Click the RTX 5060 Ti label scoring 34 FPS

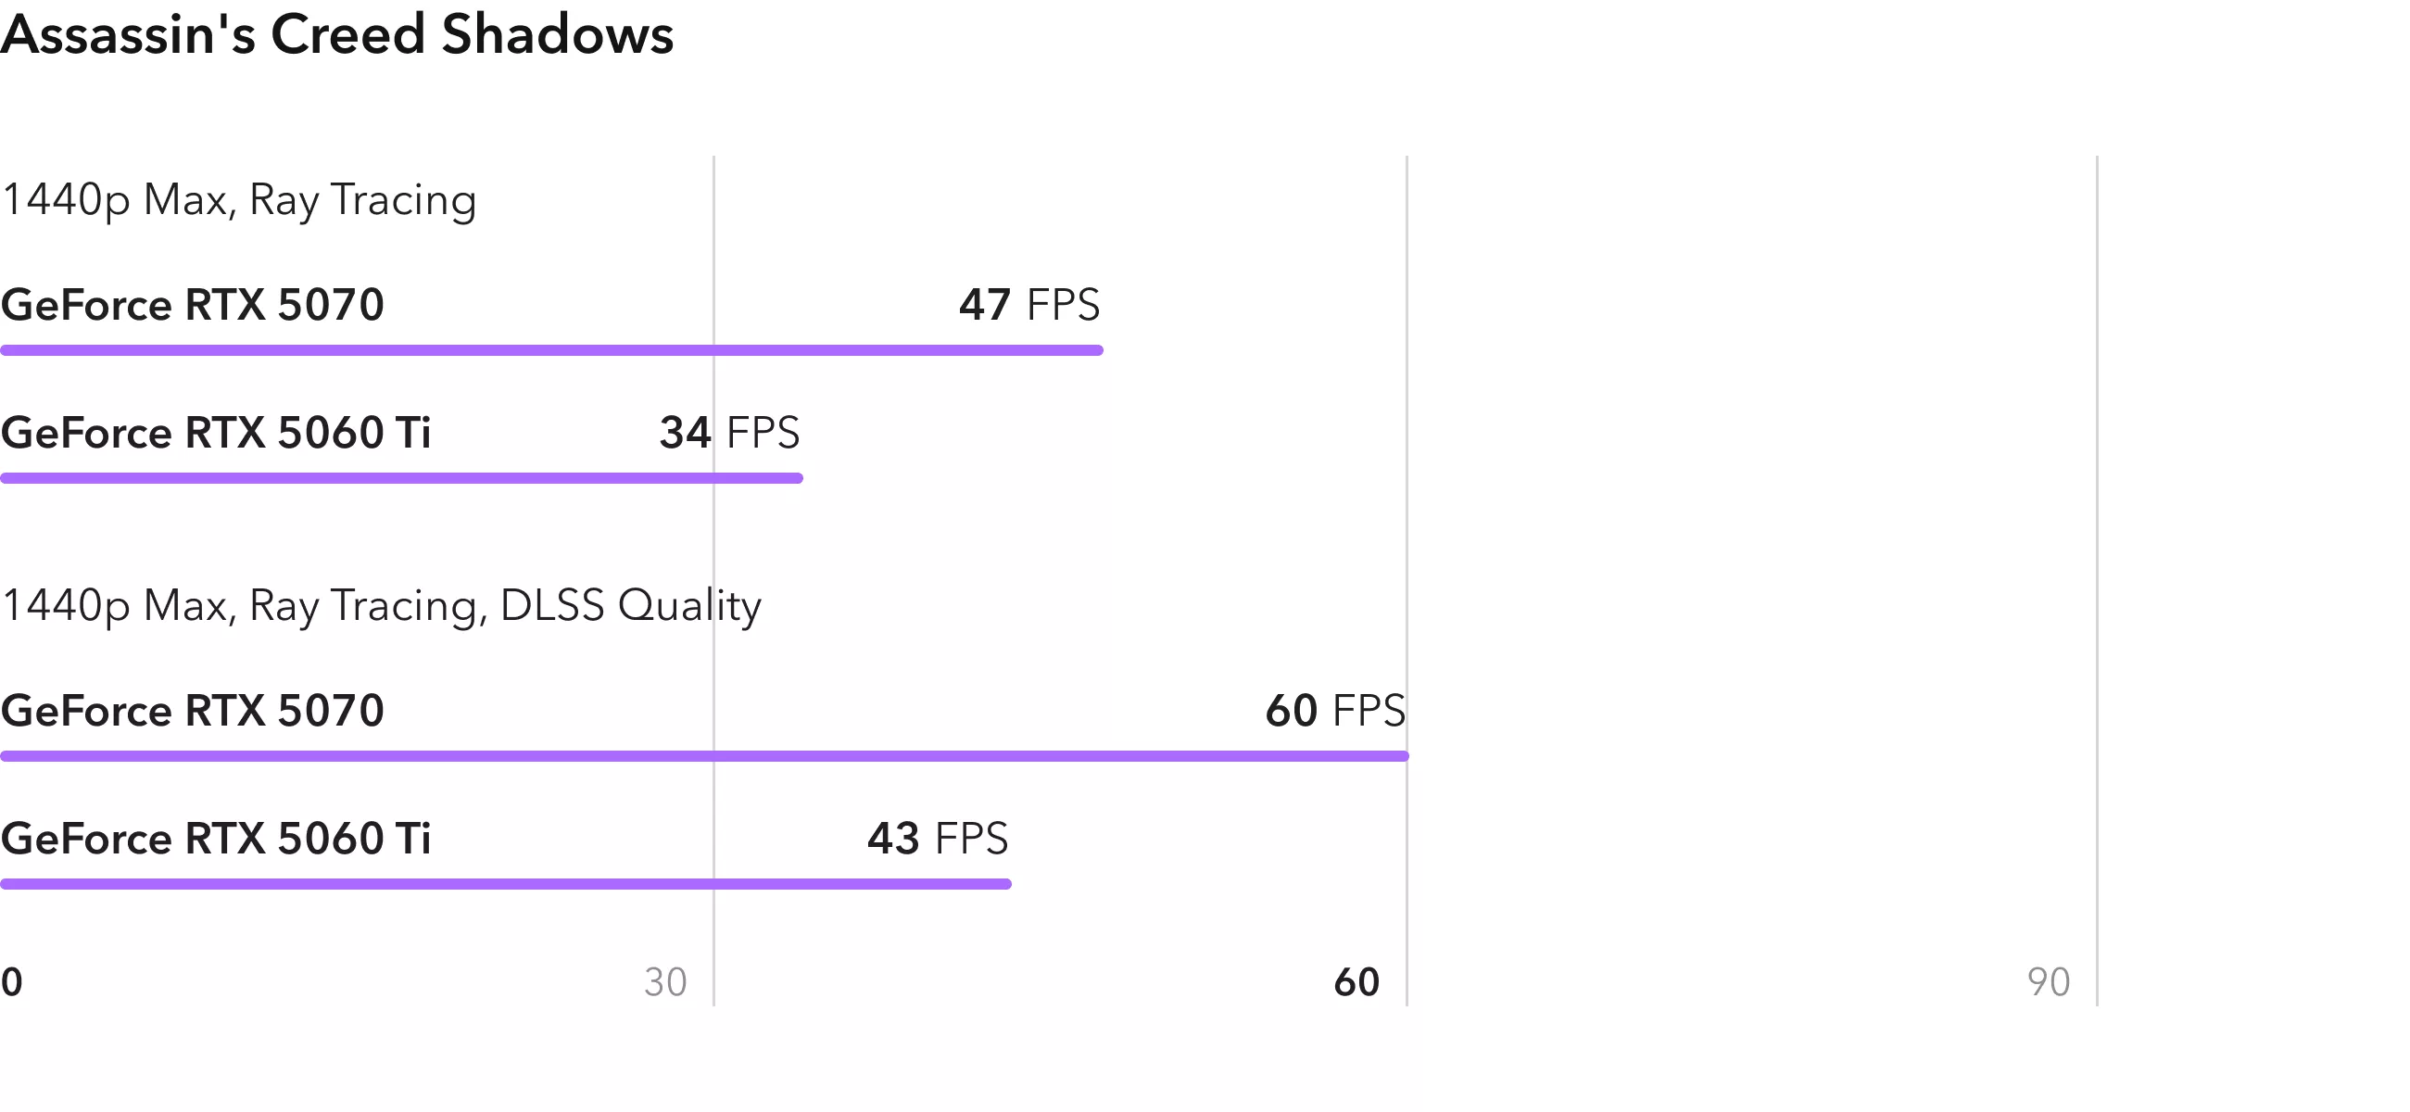click(216, 433)
